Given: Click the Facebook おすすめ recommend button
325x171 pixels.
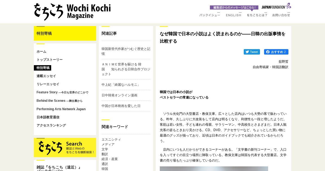Looking at the screenshot, I should (x=276, y=52).
